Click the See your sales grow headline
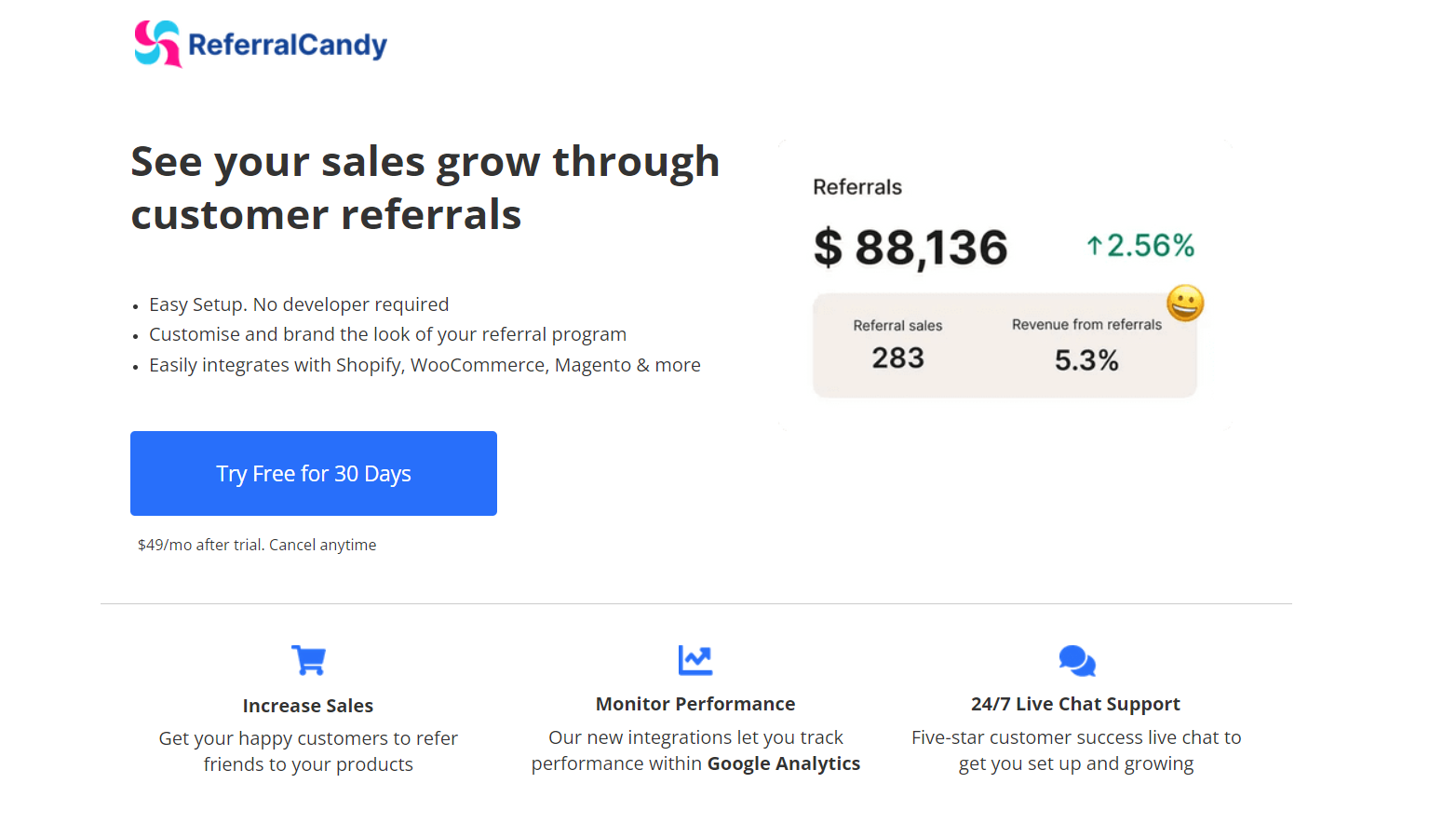 (x=425, y=187)
